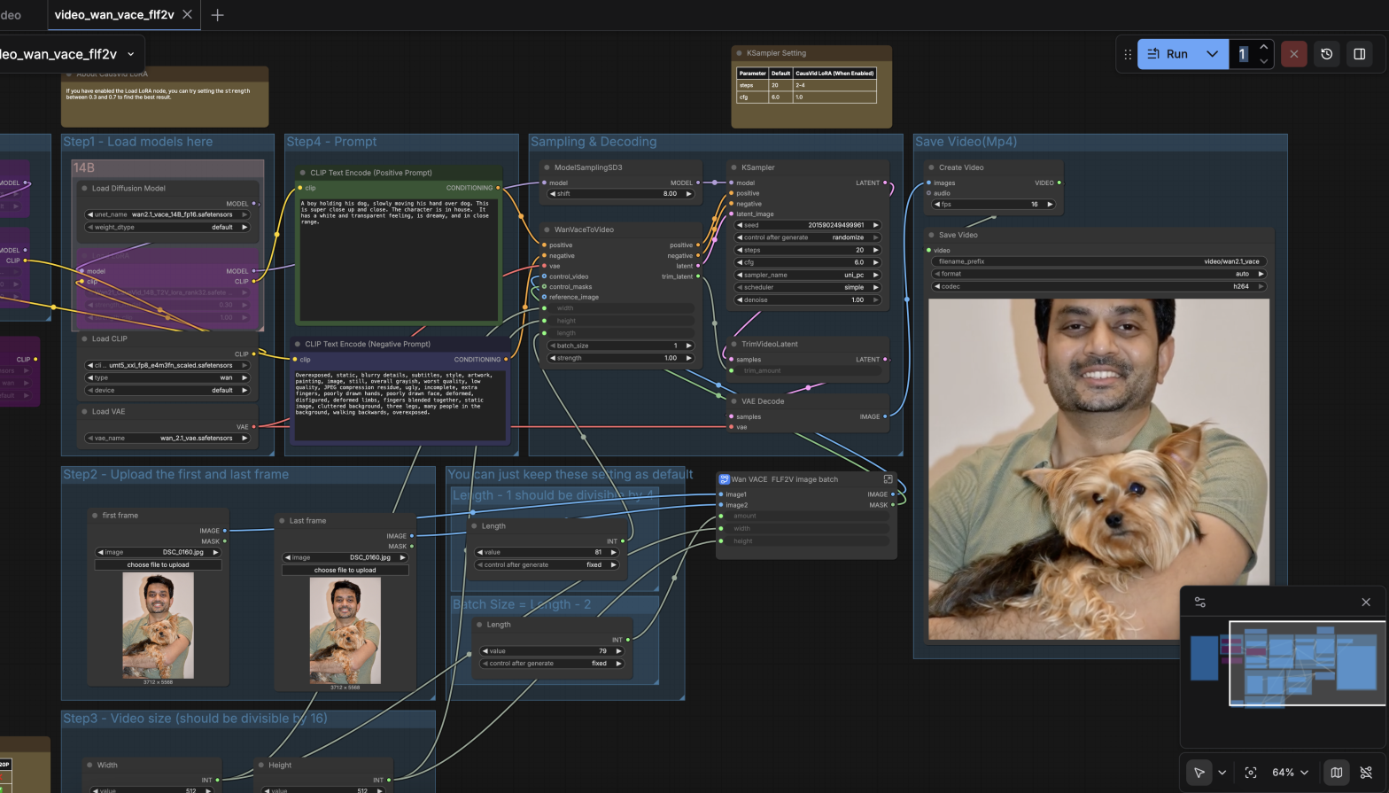Click the positive prompt text box

point(399,259)
